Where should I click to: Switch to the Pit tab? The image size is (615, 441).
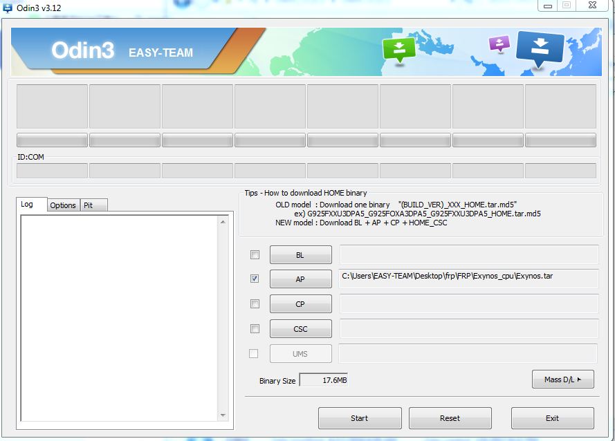[x=93, y=205]
